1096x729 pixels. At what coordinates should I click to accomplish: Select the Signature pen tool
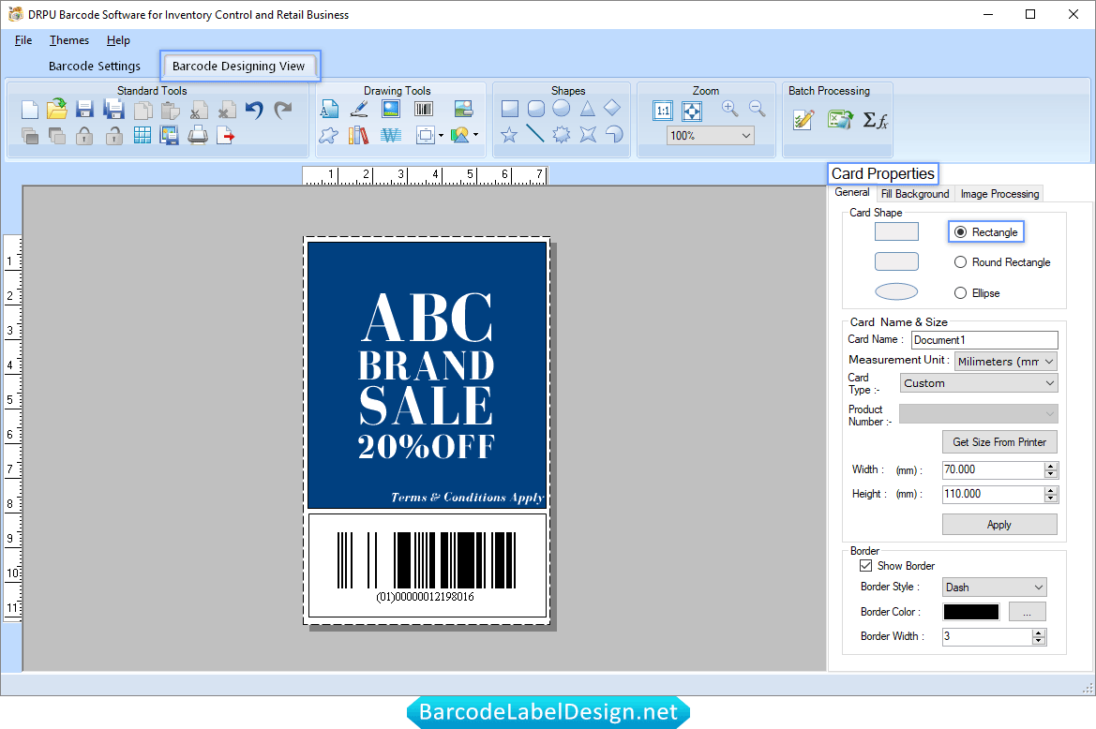(x=359, y=109)
